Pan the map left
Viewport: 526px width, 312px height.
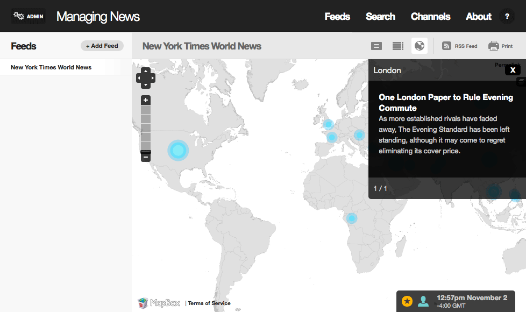(x=139, y=78)
